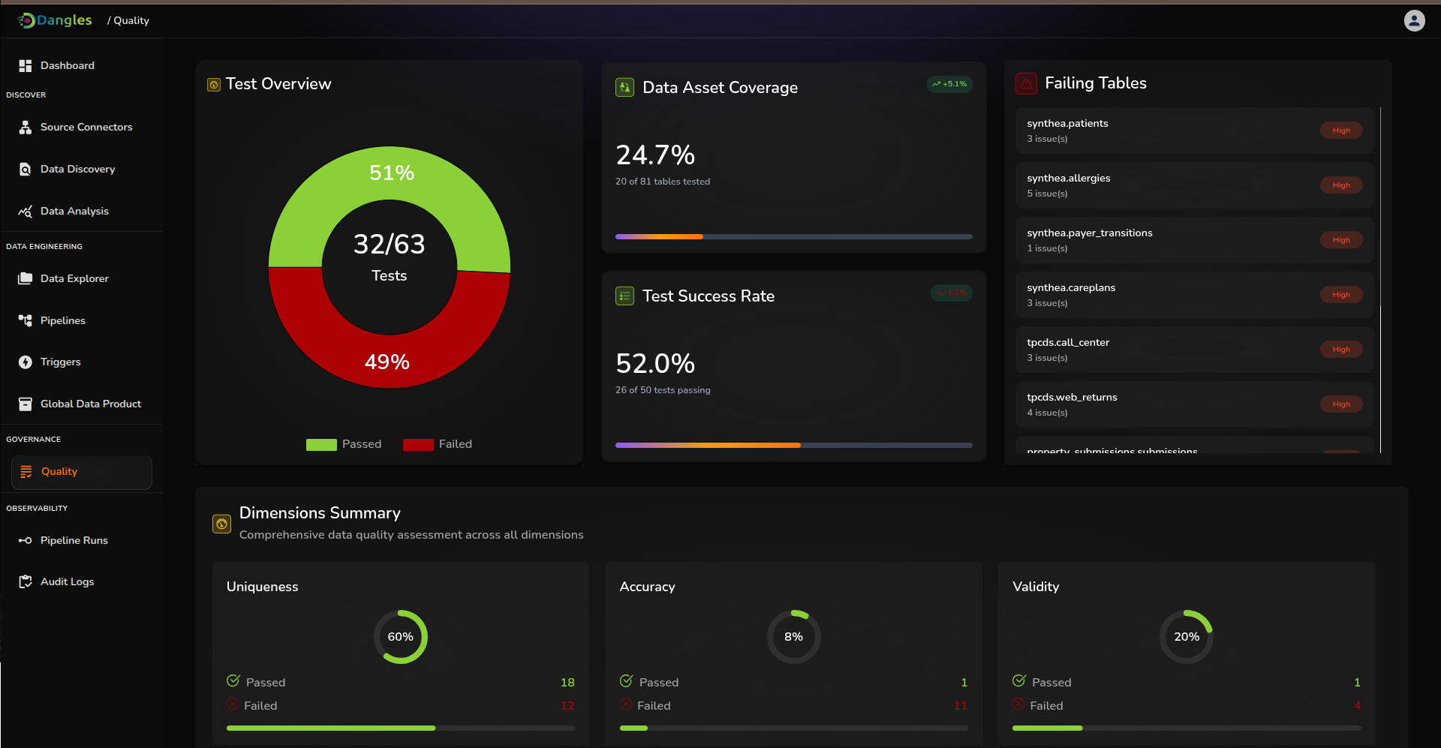Click the Audit Logs clipboard icon
1441x748 pixels.
(26, 582)
